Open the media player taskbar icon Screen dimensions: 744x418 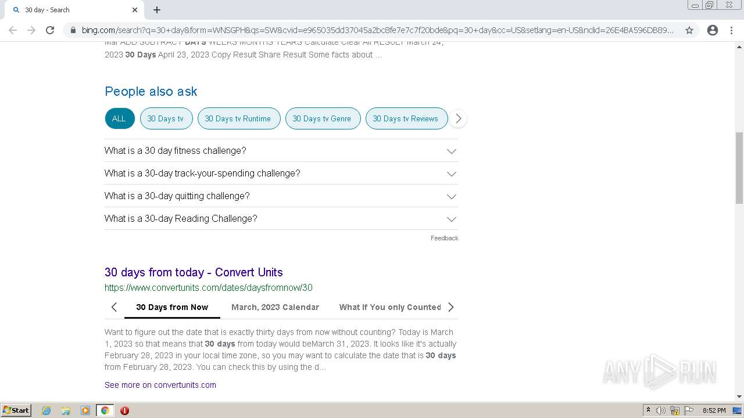pos(85,410)
